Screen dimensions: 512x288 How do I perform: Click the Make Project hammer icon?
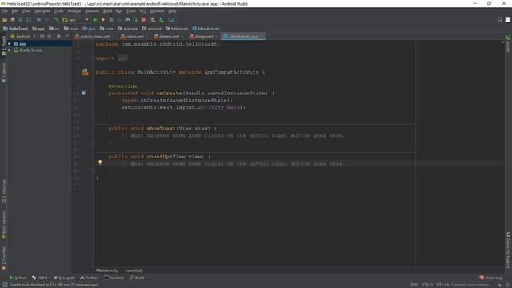tap(57, 20)
